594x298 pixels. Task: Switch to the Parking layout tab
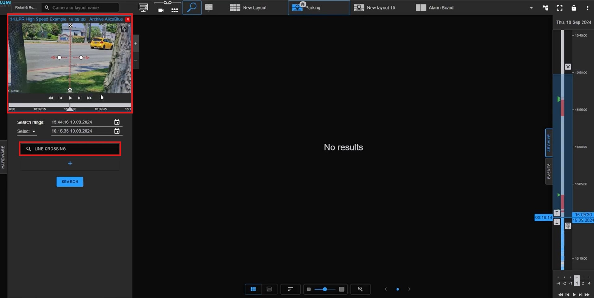pyautogui.click(x=319, y=8)
